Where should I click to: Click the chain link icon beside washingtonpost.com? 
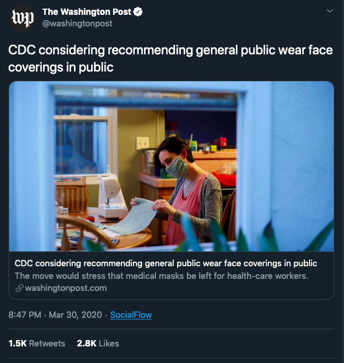[19, 288]
